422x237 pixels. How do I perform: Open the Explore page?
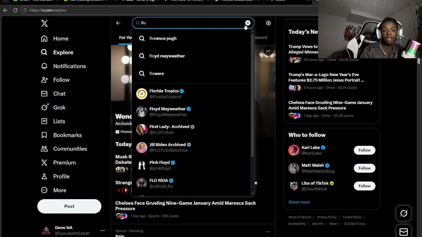tap(57, 52)
